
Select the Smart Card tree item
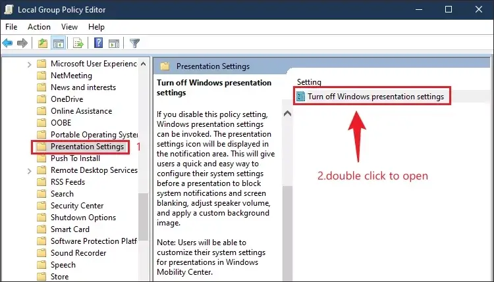coord(70,229)
